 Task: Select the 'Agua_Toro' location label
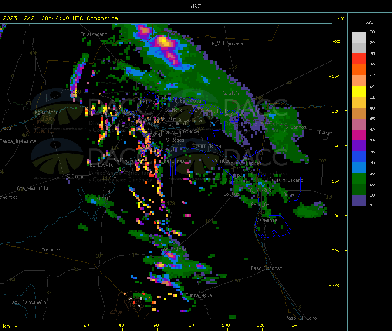point(47,112)
